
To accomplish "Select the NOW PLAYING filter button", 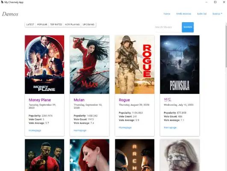I will (x=72, y=25).
